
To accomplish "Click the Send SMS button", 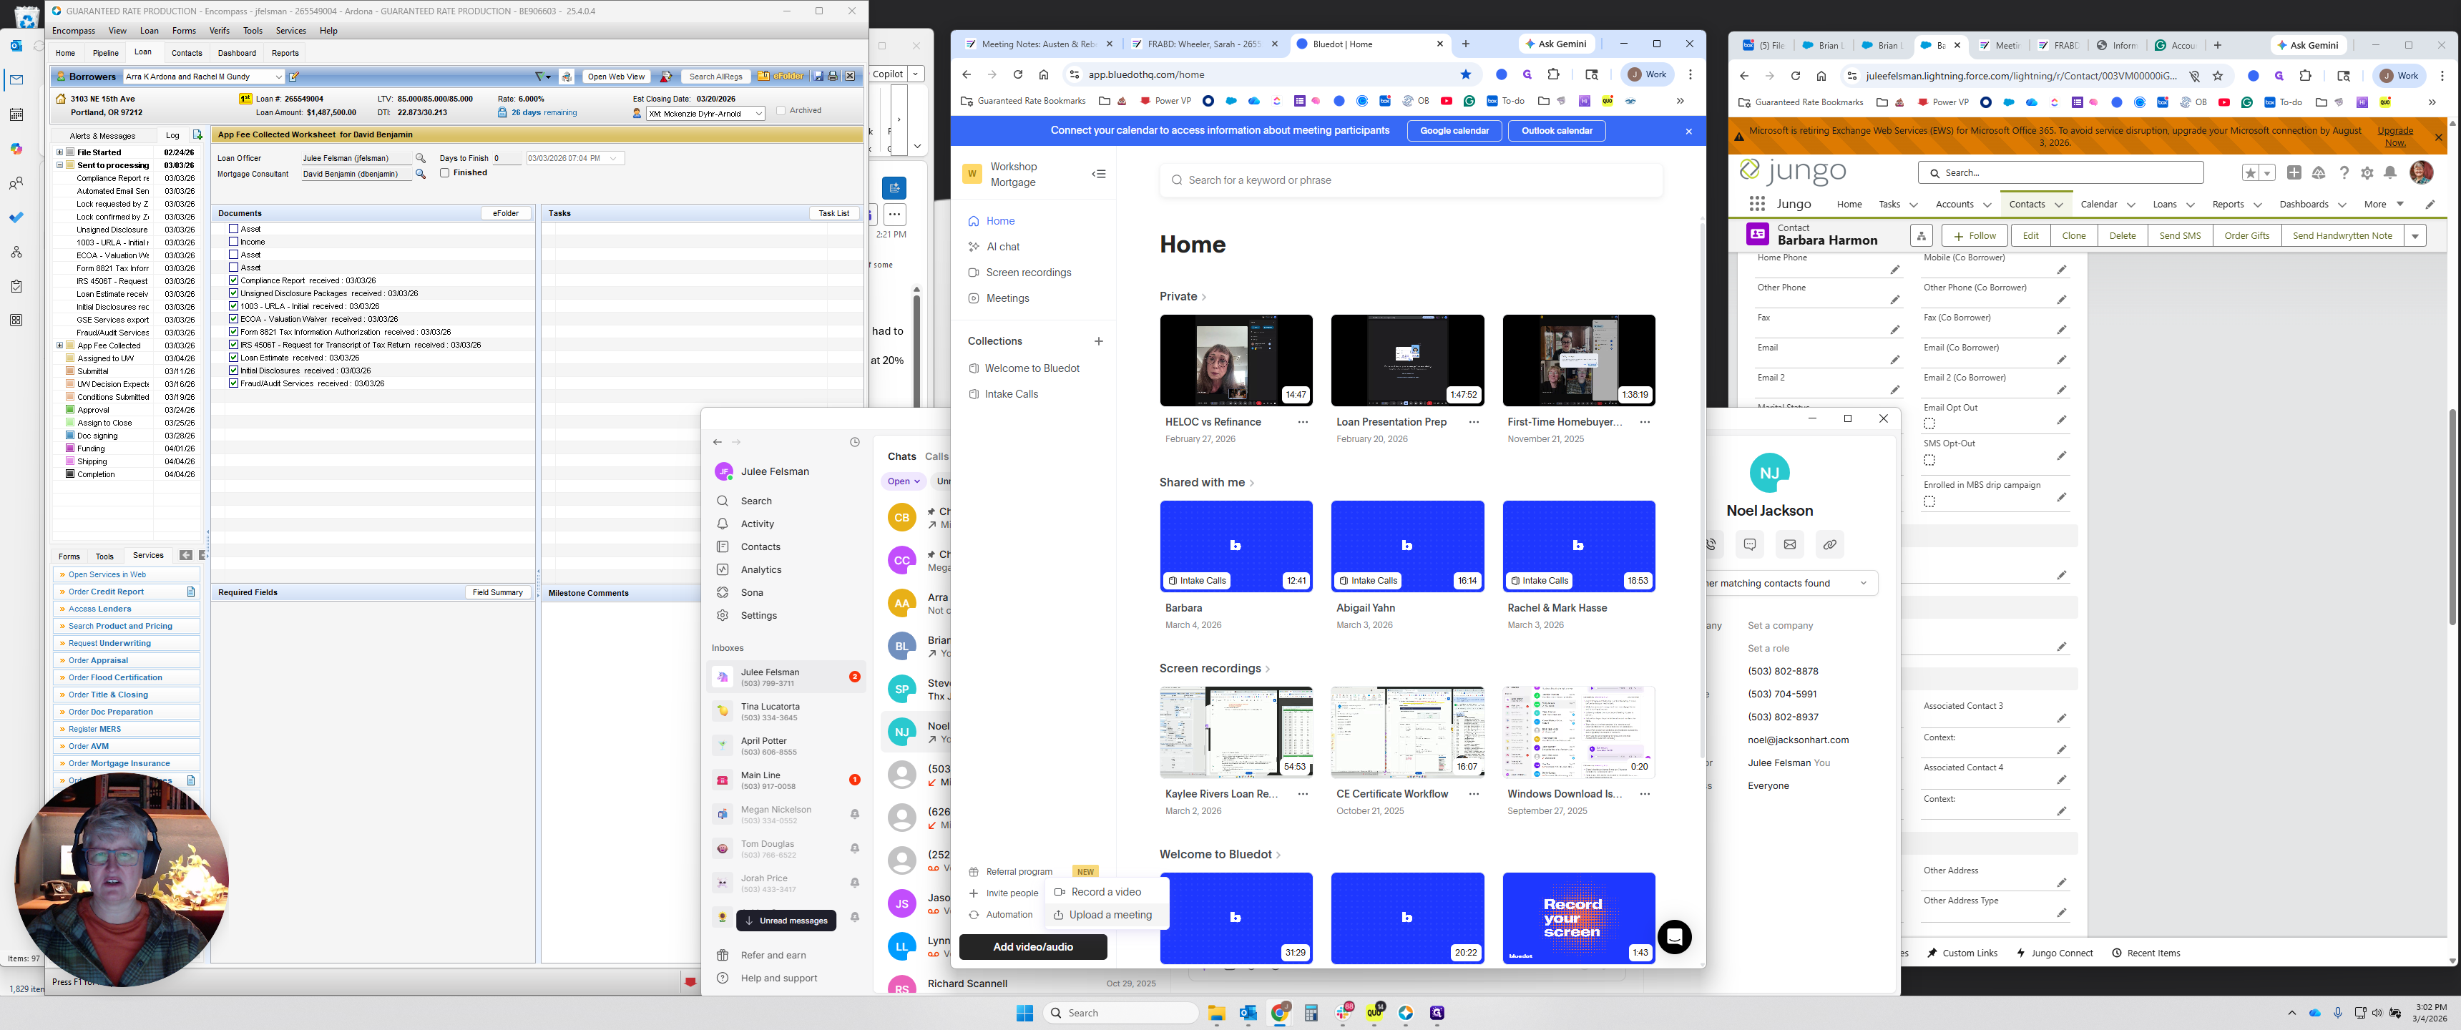I will click(x=2179, y=236).
